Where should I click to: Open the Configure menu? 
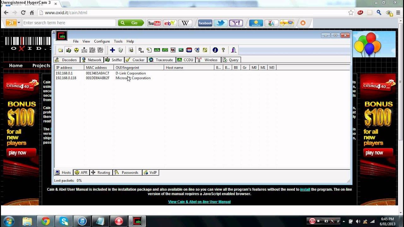click(102, 41)
